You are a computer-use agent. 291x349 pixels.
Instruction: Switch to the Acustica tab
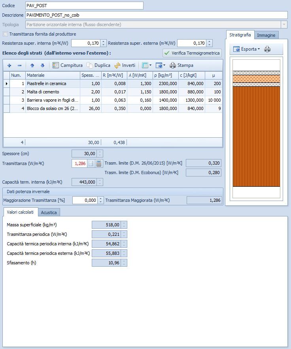point(49,212)
